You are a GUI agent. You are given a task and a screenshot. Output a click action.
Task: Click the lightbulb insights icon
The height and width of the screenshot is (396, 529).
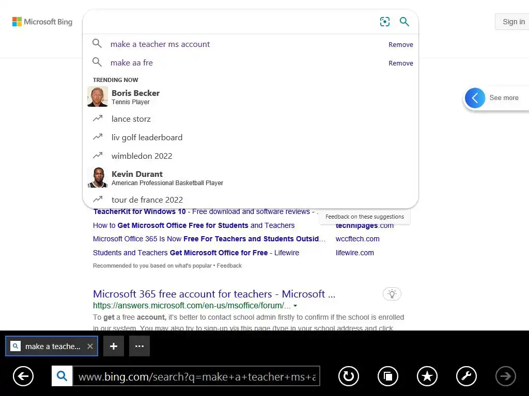click(x=392, y=294)
